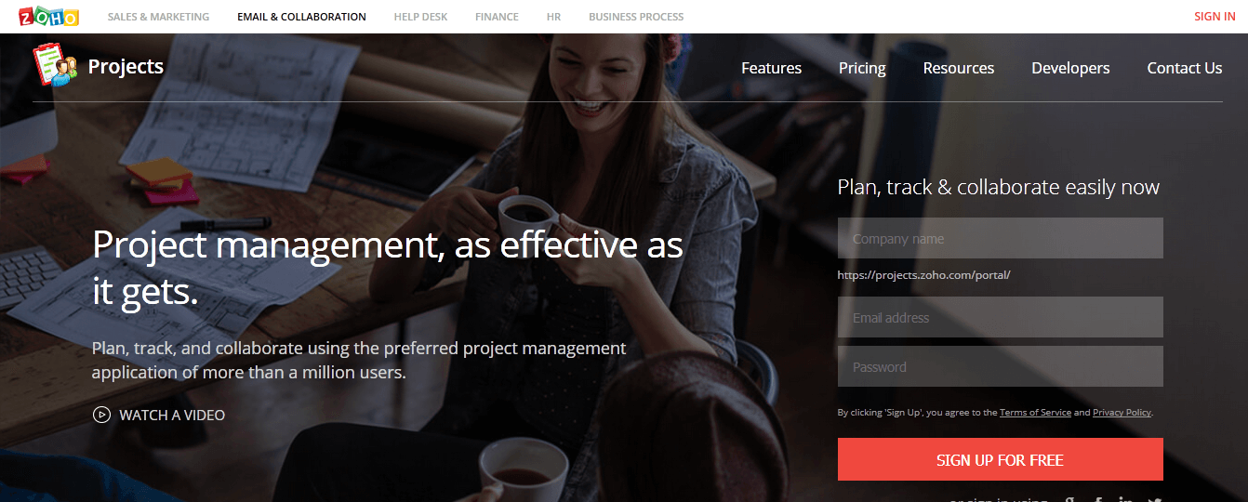The image size is (1248, 502).
Task: Open the Finance menu
Action: tap(498, 17)
